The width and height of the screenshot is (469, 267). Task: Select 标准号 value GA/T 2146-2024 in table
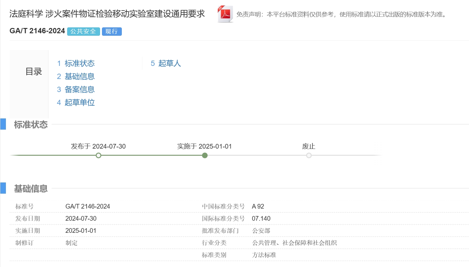pos(88,206)
